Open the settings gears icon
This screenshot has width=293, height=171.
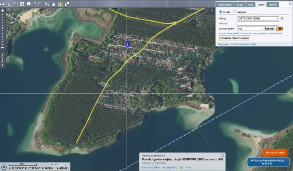[x=47, y=4]
